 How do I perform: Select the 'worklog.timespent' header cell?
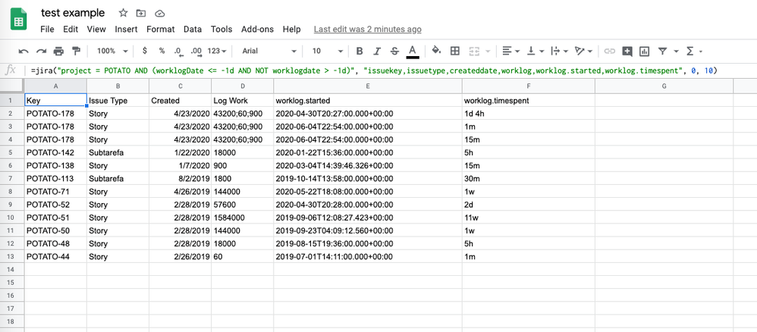tap(529, 100)
